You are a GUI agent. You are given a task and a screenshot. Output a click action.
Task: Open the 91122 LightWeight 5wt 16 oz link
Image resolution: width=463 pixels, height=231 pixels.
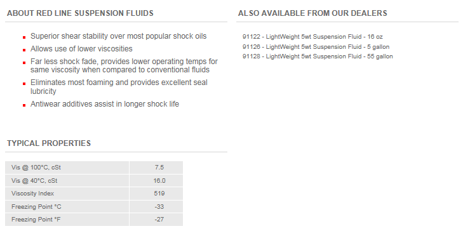click(x=312, y=37)
